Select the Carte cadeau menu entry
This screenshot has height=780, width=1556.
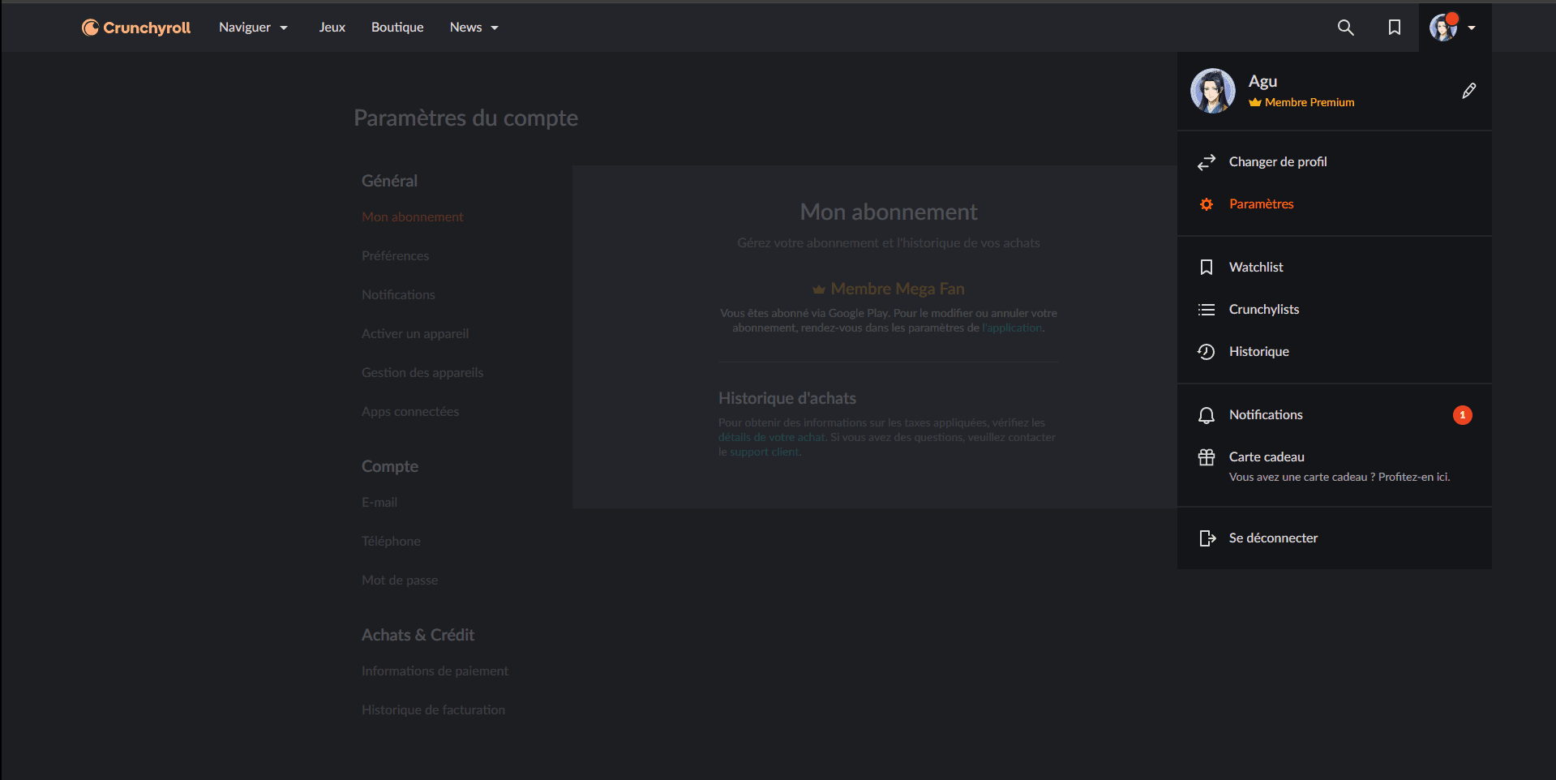[1335, 466]
